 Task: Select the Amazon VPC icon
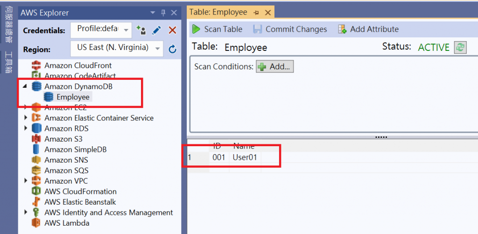pyautogui.click(x=36, y=181)
